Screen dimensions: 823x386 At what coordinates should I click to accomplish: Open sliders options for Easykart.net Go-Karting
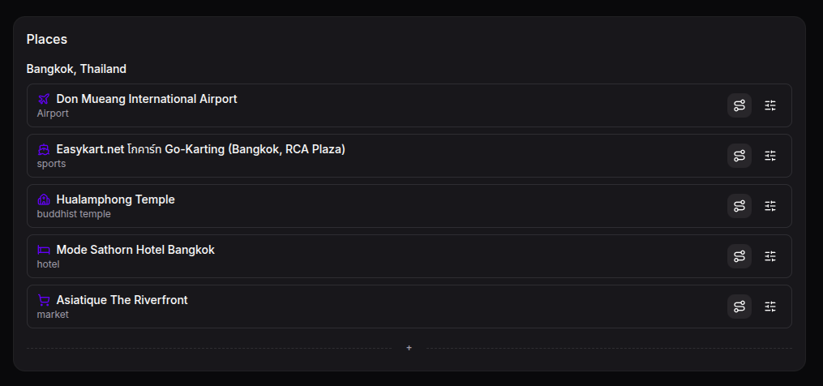[x=770, y=156]
